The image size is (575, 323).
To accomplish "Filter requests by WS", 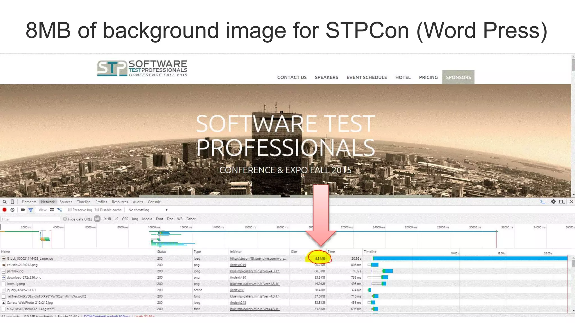I will click(180, 219).
